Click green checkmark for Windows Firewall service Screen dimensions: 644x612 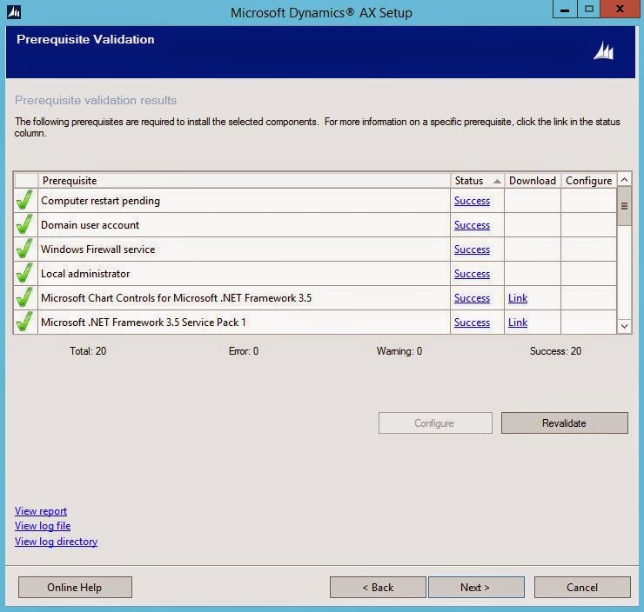click(24, 249)
